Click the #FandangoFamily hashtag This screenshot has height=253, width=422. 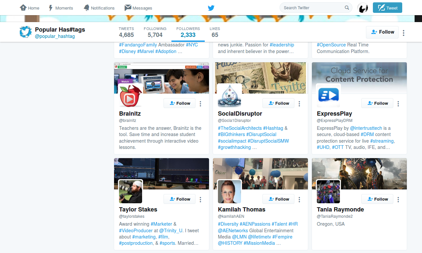138,45
